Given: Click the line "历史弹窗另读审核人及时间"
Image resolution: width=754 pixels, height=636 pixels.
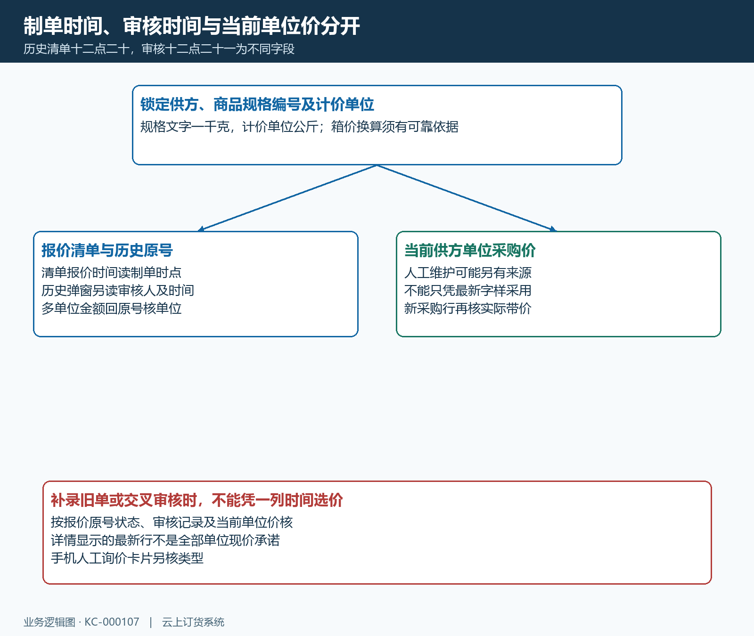Looking at the screenshot, I should point(118,291).
